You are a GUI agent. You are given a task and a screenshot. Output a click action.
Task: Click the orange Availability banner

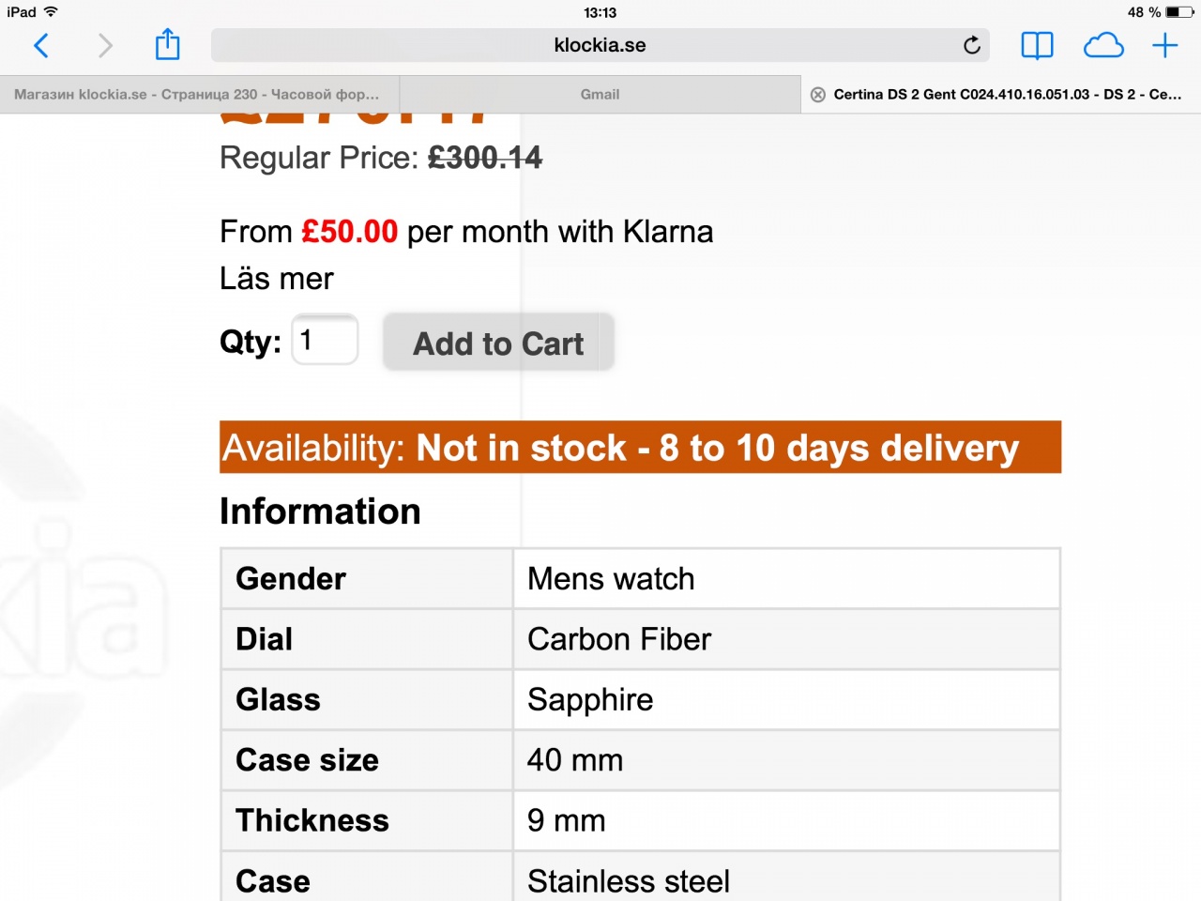point(640,448)
